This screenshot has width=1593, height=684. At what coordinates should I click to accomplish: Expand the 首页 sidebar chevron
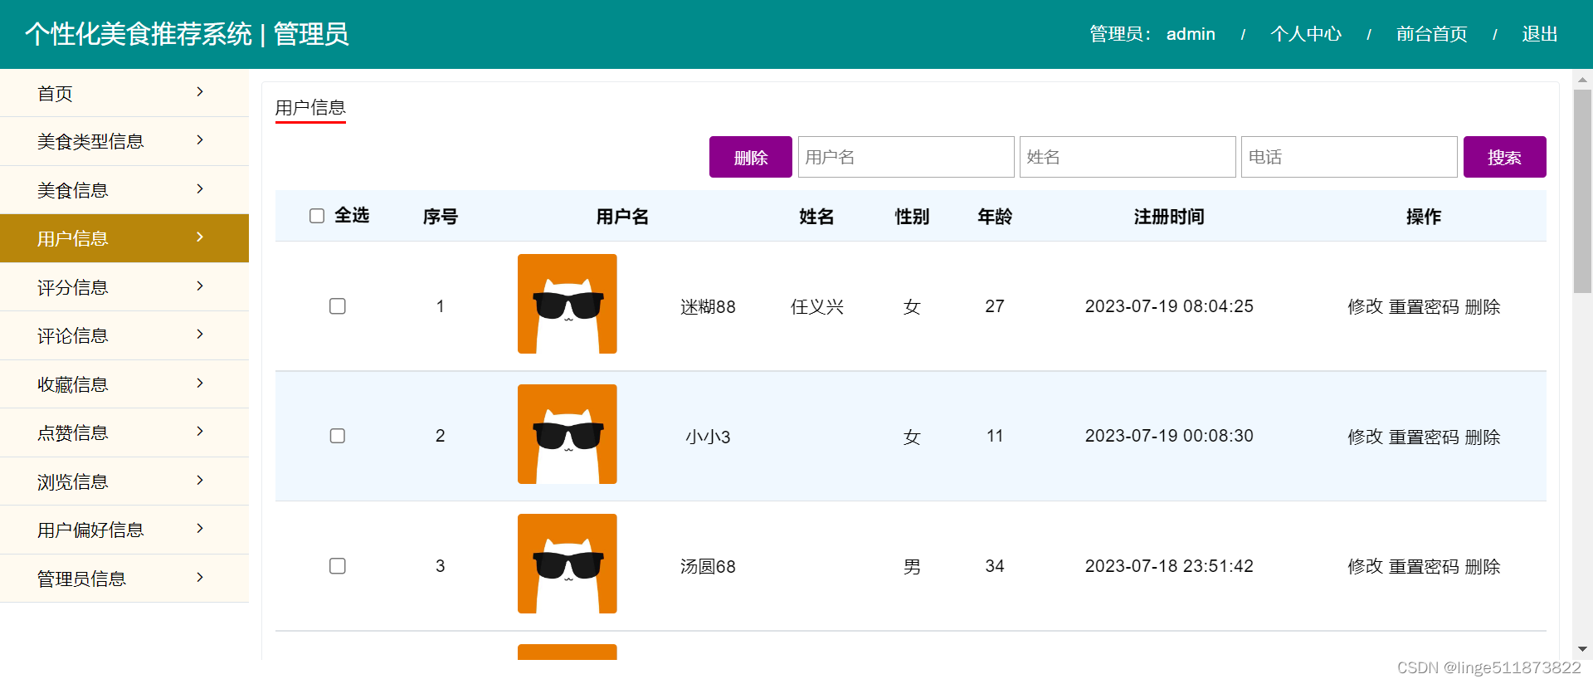click(200, 92)
